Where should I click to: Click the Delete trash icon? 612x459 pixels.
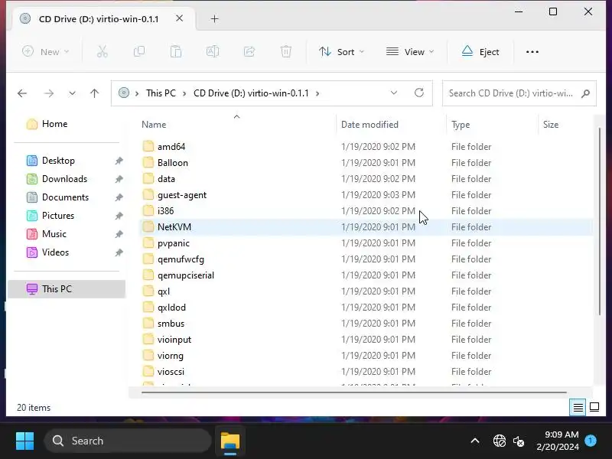[285, 51]
